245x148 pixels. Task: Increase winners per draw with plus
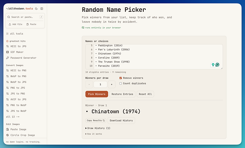click(x=111, y=84)
